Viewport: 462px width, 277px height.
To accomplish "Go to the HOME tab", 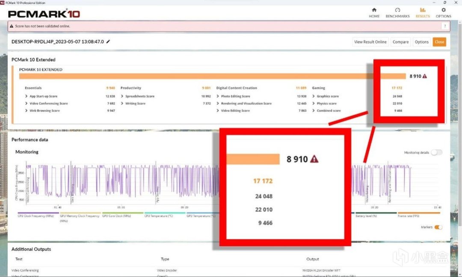I will coord(374,13).
